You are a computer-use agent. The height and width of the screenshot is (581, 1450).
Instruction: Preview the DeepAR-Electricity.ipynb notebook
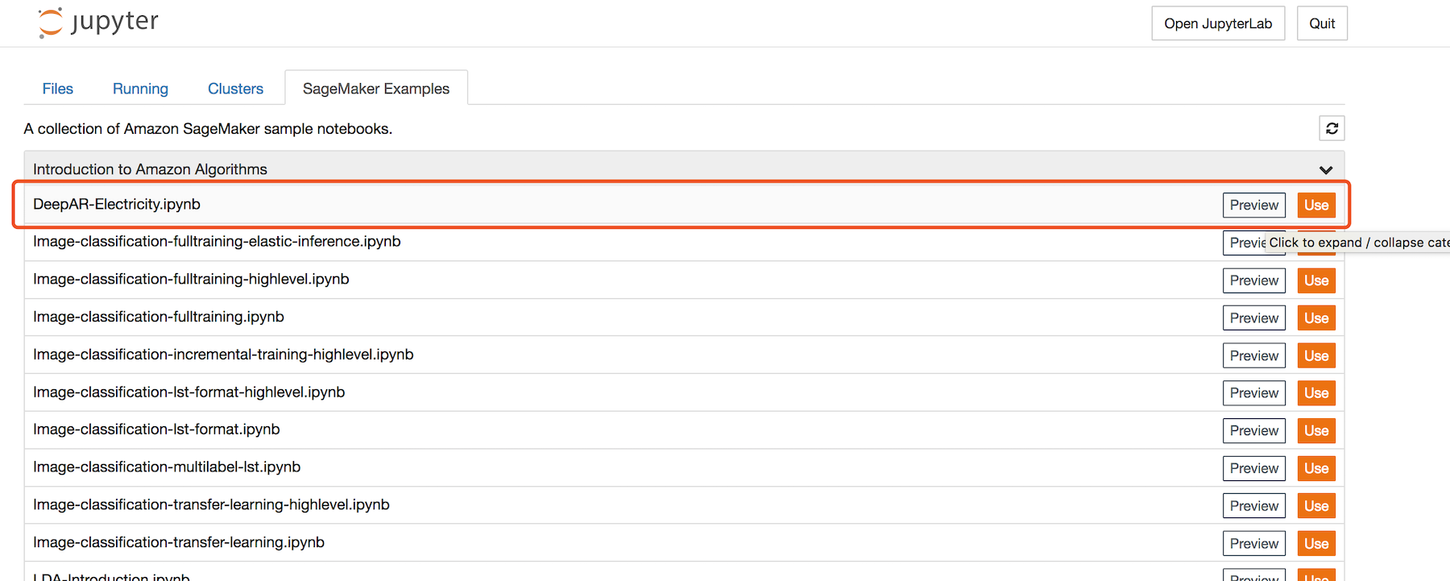coord(1253,205)
